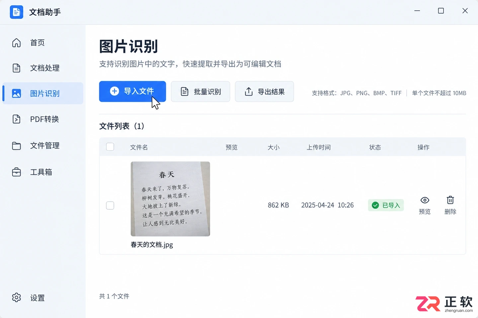Screen dimensions: 478x318
Task: Click the 设置 gear icon
Action: click(16, 297)
